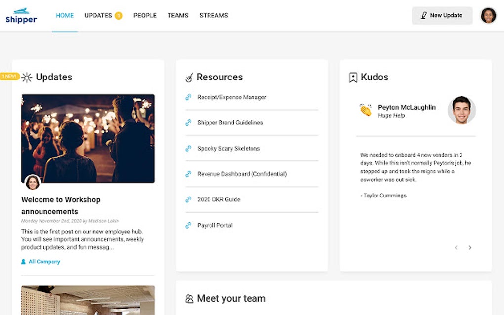
Task: Open the 2020 OKR Guide link
Action: (218, 199)
